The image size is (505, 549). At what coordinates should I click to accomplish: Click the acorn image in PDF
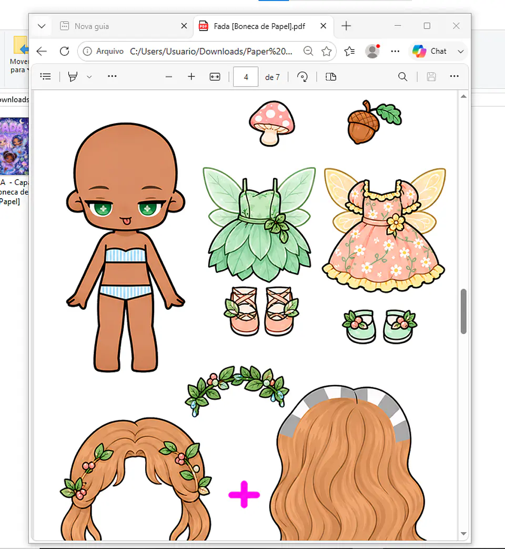[374, 122]
